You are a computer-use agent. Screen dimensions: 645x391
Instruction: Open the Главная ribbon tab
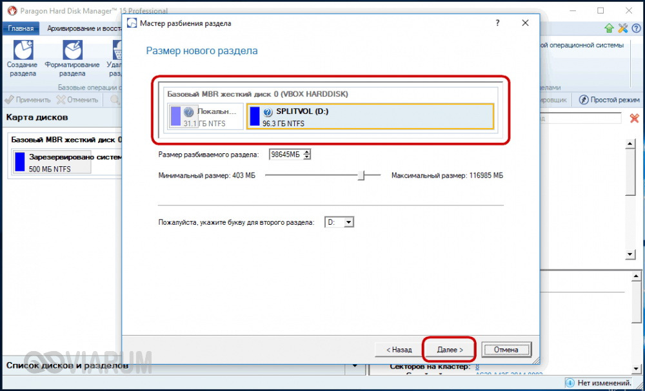(21, 28)
